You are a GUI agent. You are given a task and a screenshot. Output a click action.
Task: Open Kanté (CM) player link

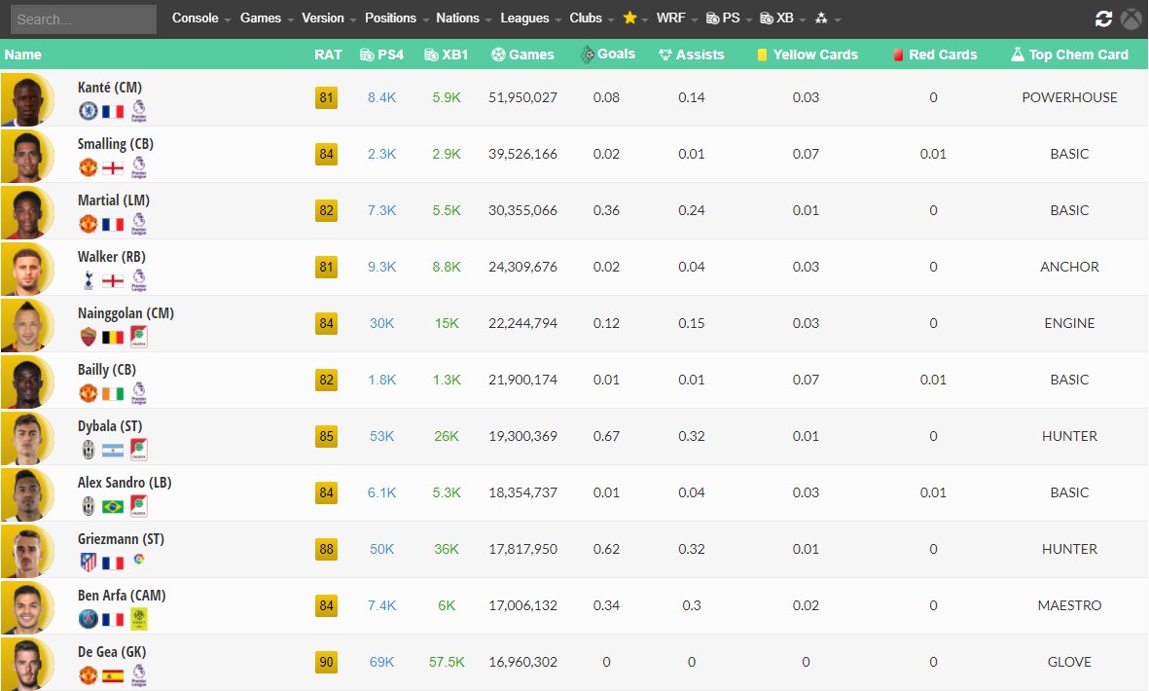click(x=110, y=88)
